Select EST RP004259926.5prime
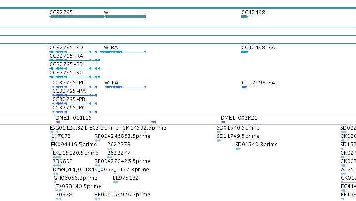The image size is (356, 201). (x=123, y=195)
